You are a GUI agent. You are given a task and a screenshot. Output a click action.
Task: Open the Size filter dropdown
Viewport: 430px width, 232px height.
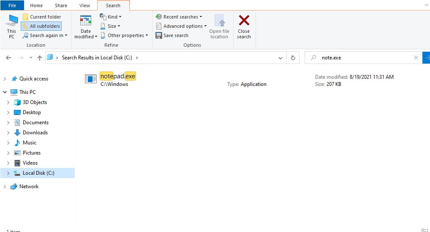(110, 26)
